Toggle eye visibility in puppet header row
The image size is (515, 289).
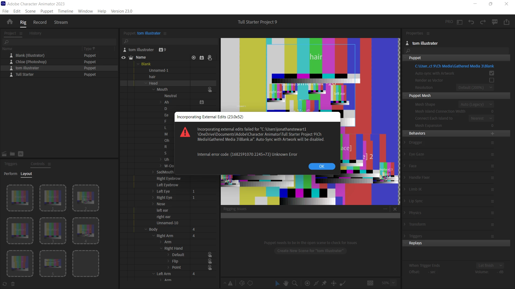[123, 58]
